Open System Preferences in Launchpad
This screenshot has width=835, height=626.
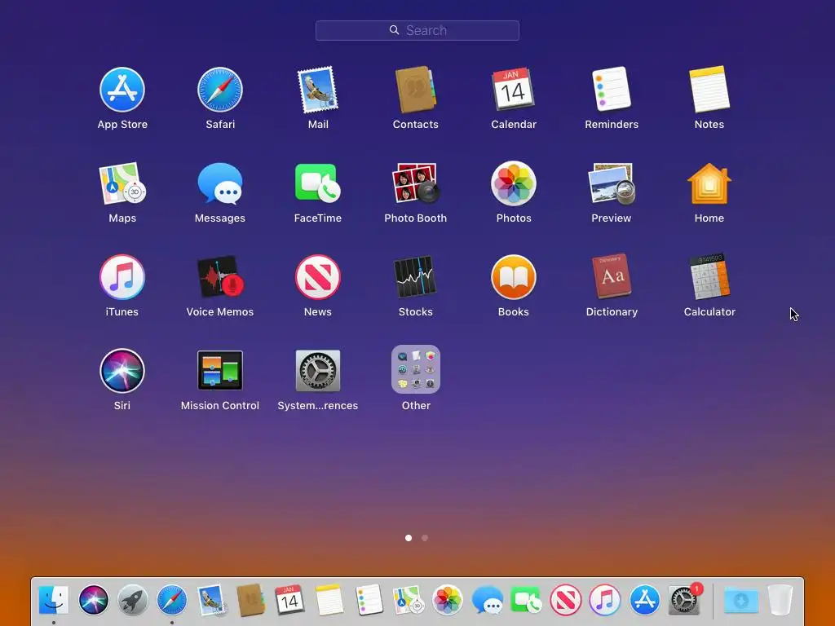click(318, 371)
